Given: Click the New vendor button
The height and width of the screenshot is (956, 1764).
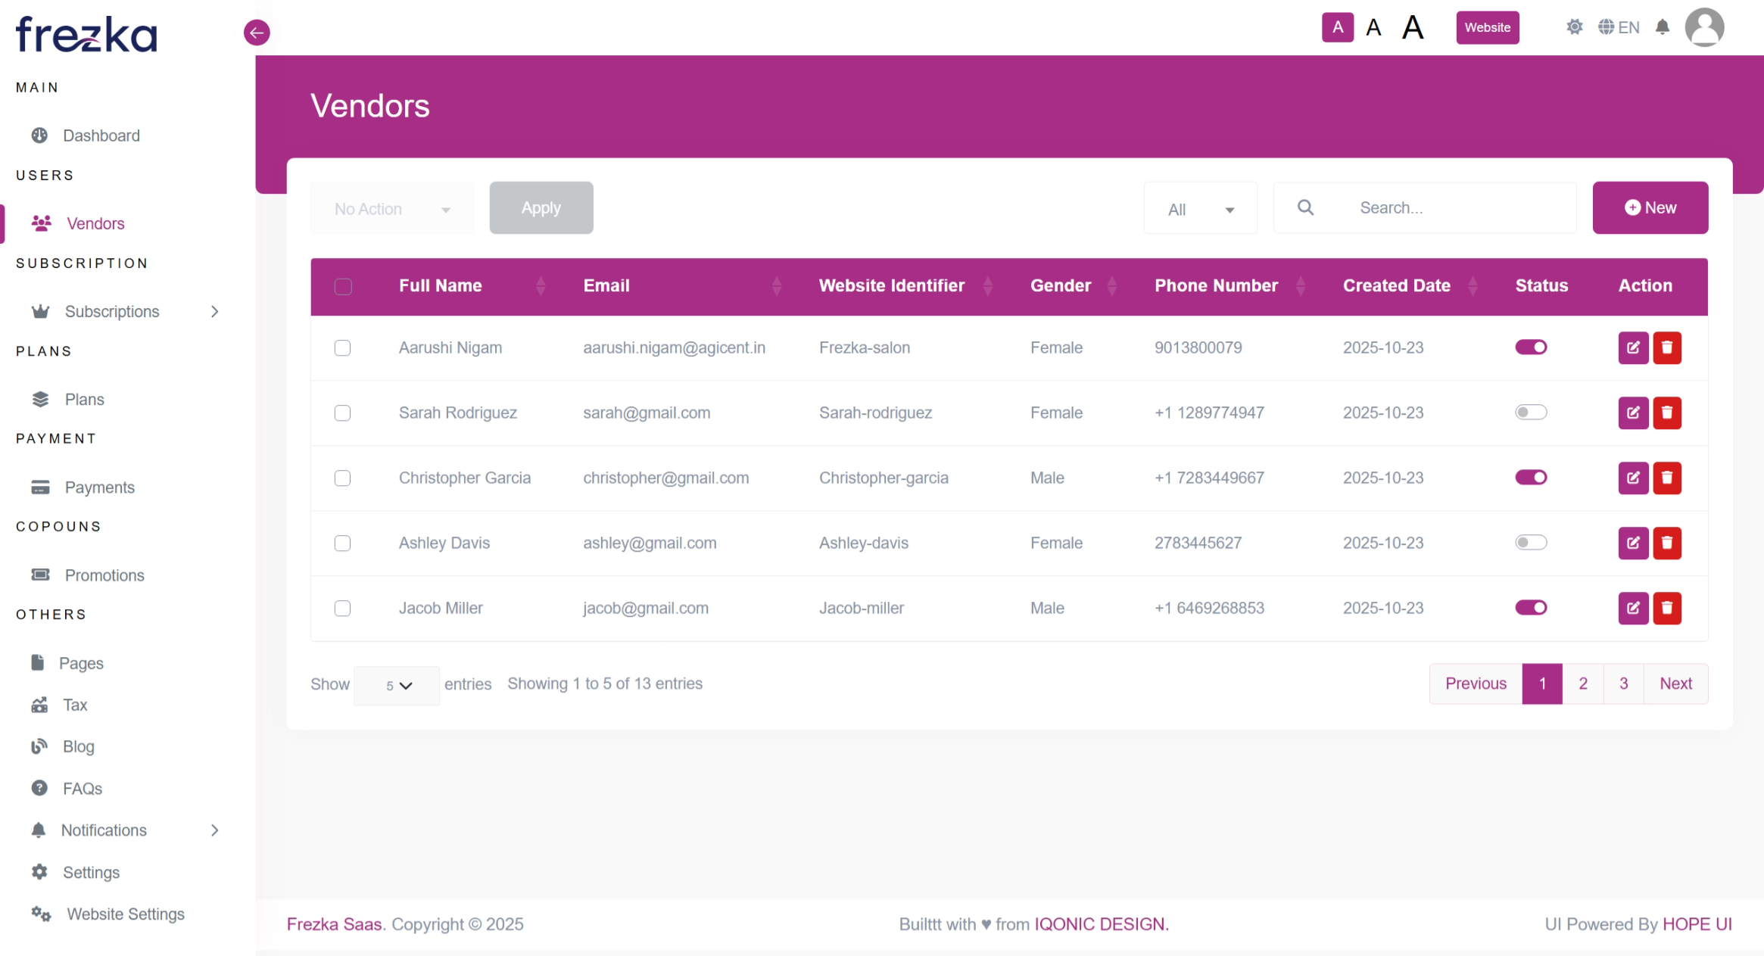Looking at the screenshot, I should click(1650, 208).
